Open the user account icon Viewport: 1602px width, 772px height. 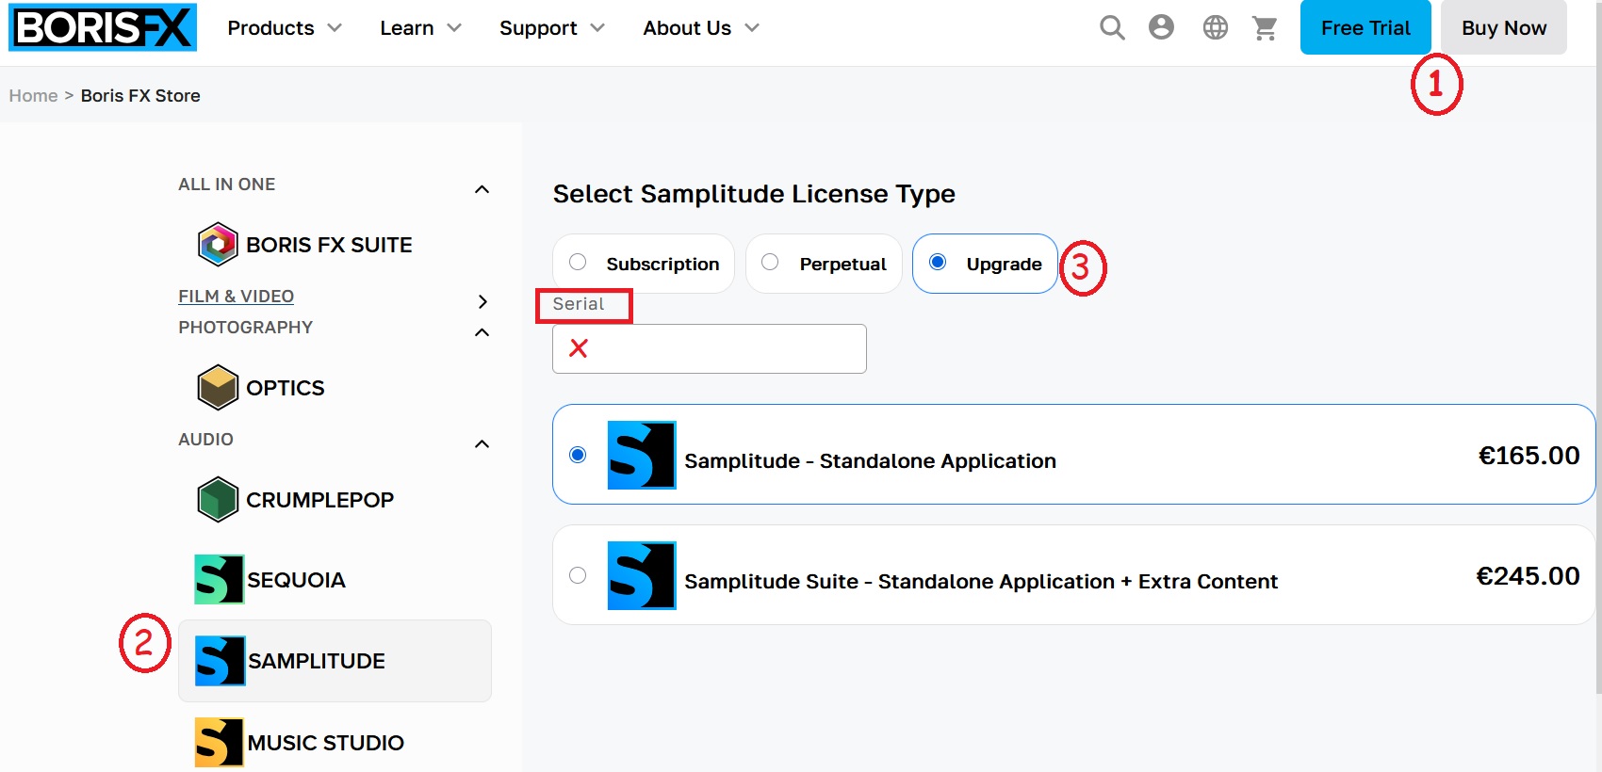[1161, 27]
